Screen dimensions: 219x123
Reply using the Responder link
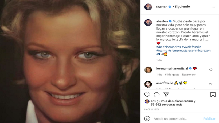pos(189,75)
